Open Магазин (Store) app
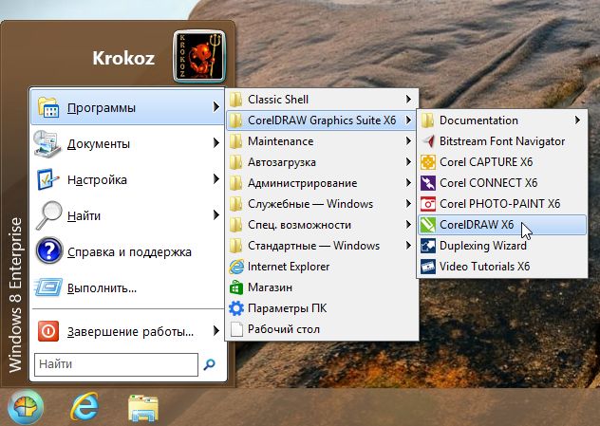 coord(270,287)
